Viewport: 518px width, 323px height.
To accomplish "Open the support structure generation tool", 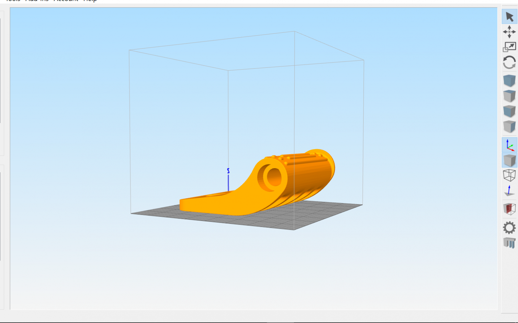I will click(509, 243).
